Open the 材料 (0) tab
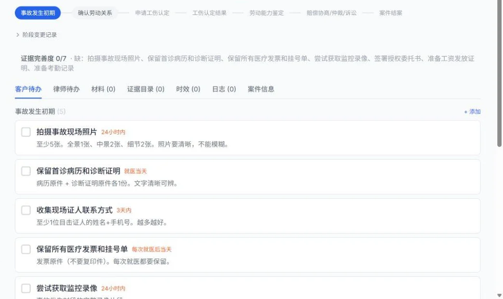The height and width of the screenshot is (299, 503). (103, 89)
